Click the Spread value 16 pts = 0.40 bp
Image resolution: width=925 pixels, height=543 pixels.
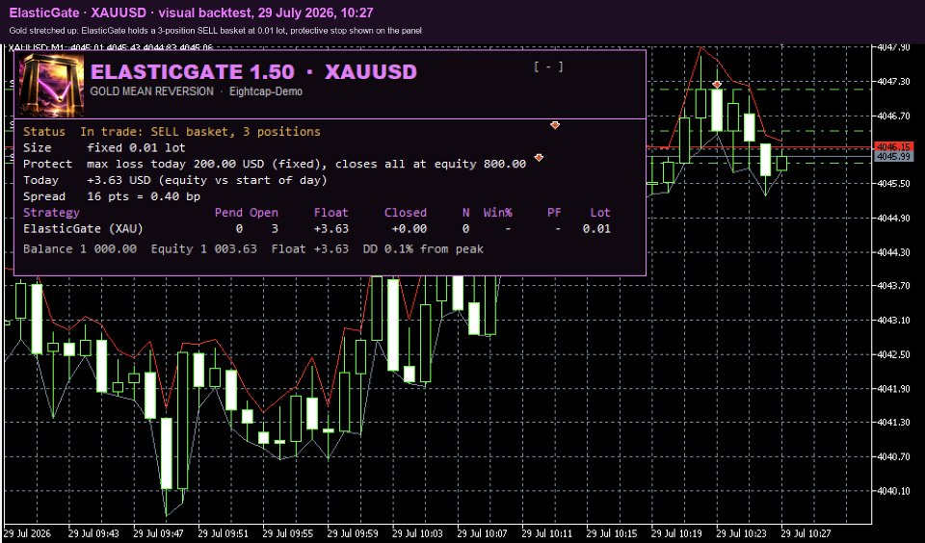click(144, 196)
